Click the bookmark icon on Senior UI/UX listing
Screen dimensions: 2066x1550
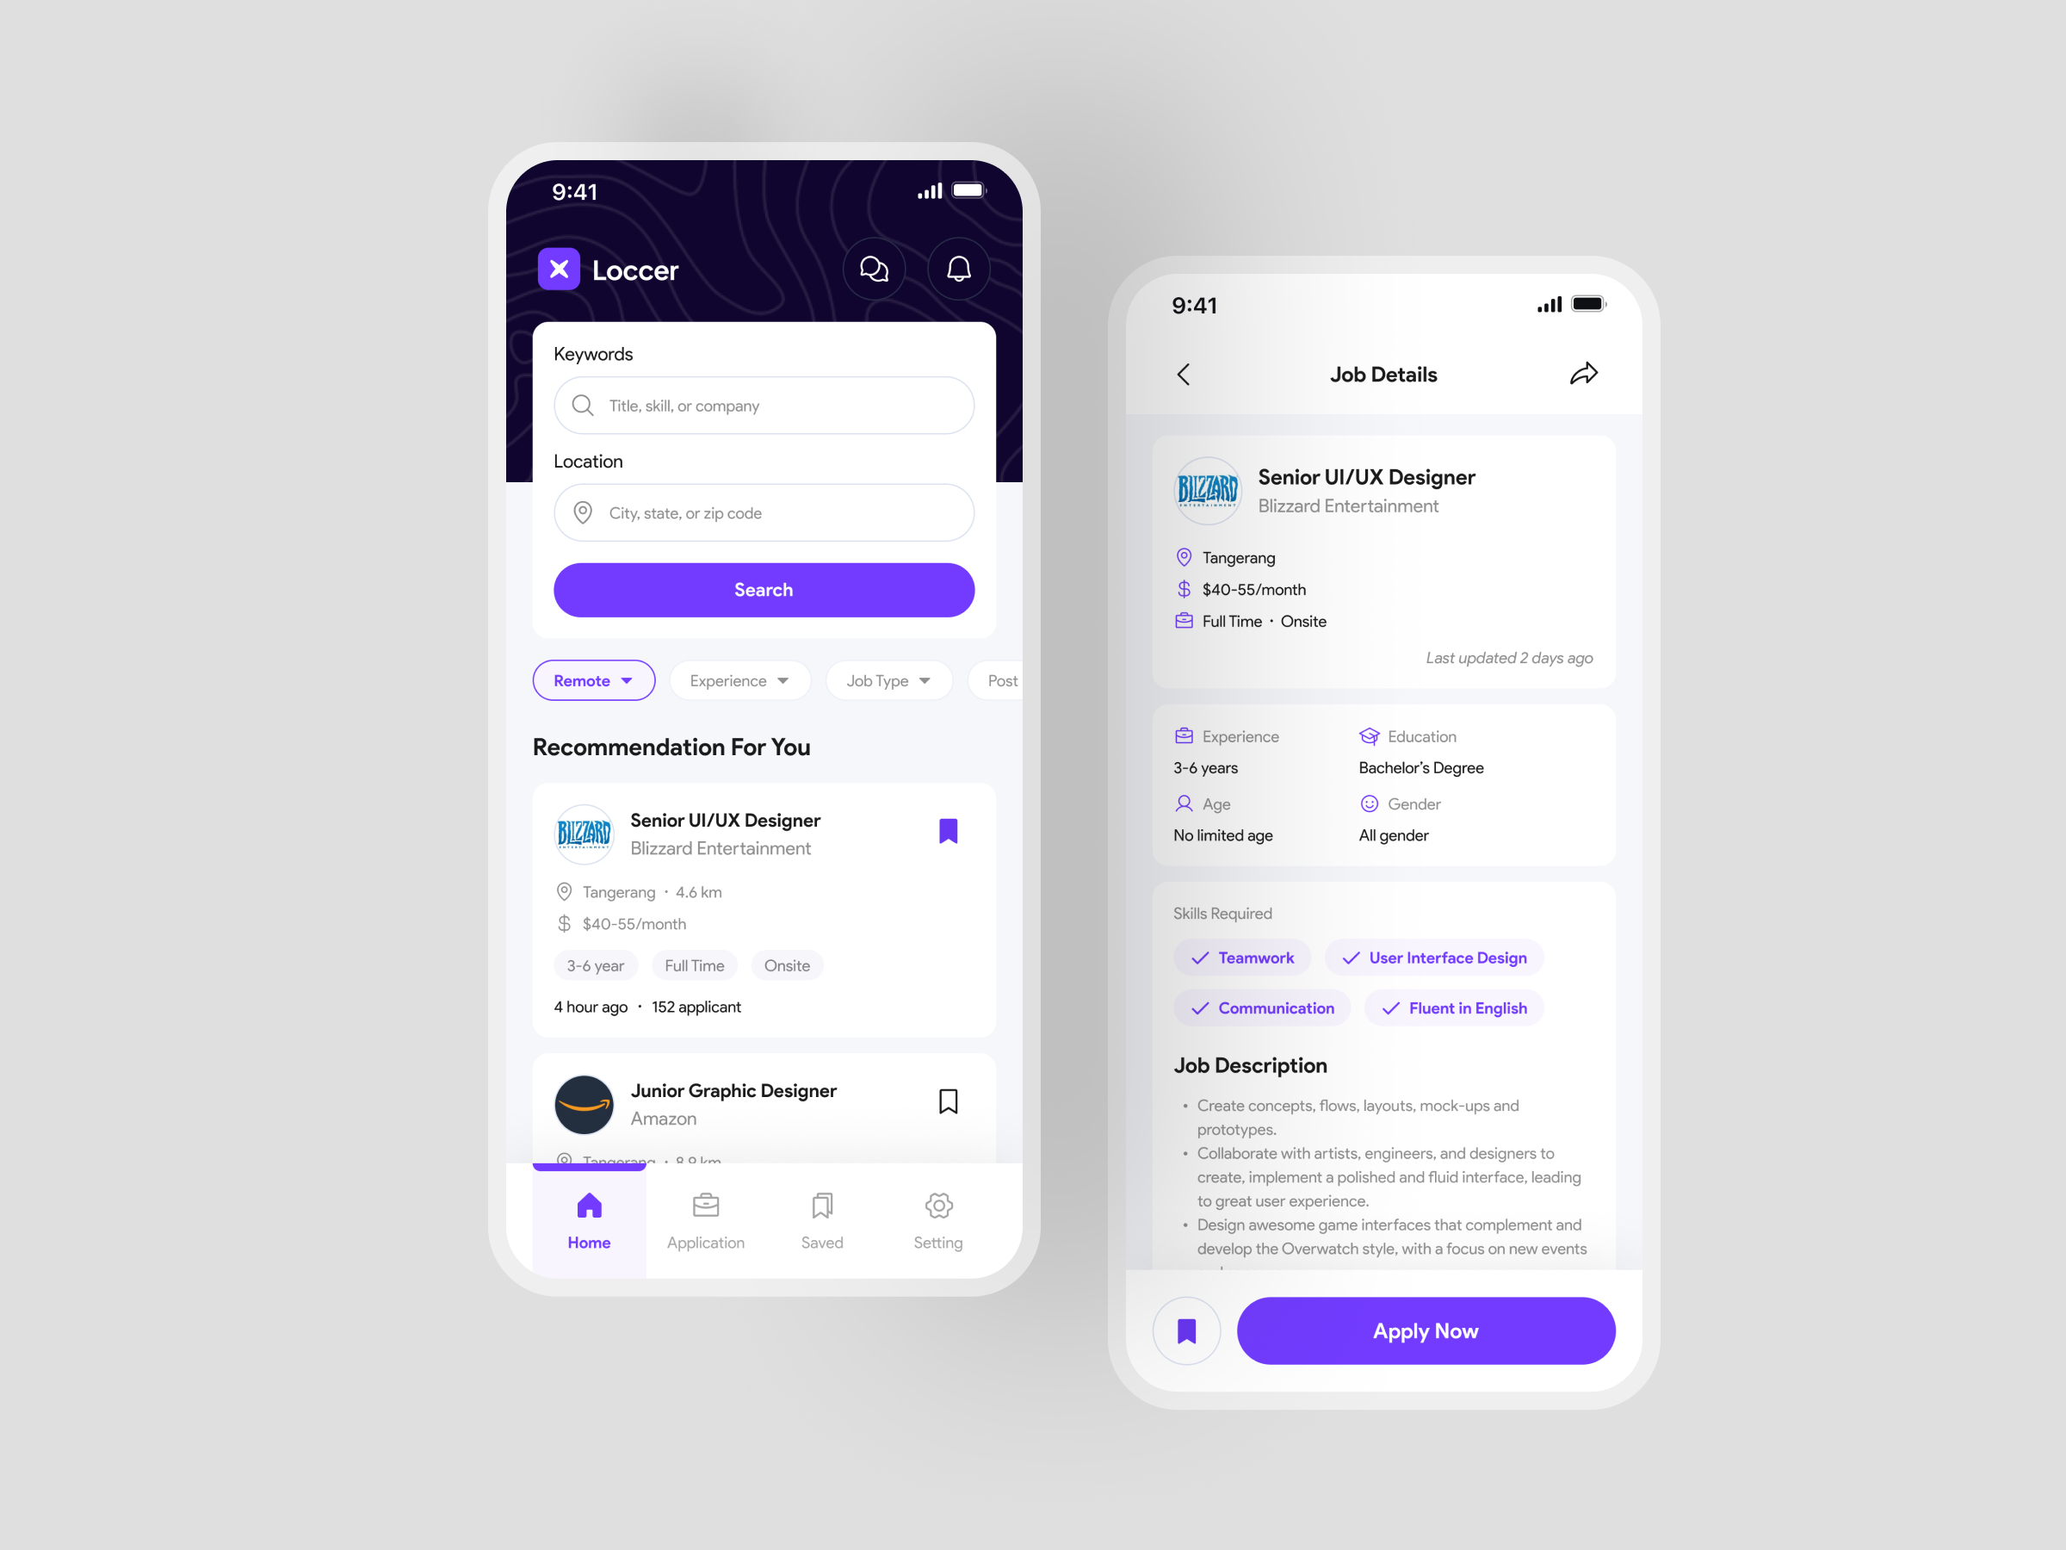(x=949, y=830)
